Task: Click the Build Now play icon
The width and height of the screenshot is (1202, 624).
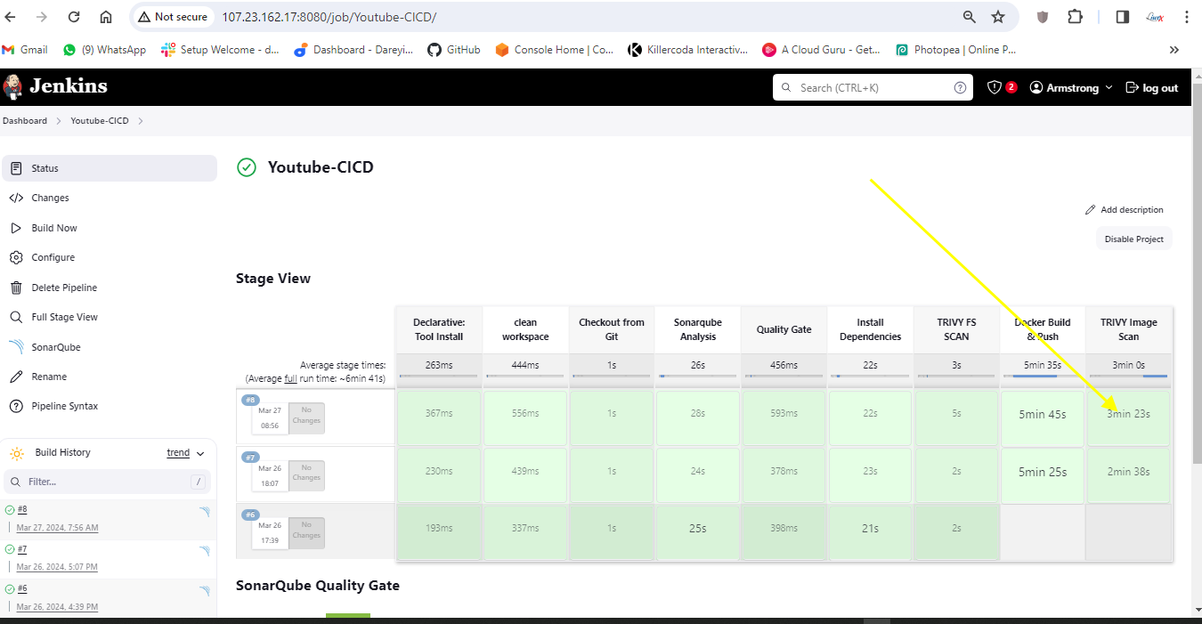Action: point(16,228)
